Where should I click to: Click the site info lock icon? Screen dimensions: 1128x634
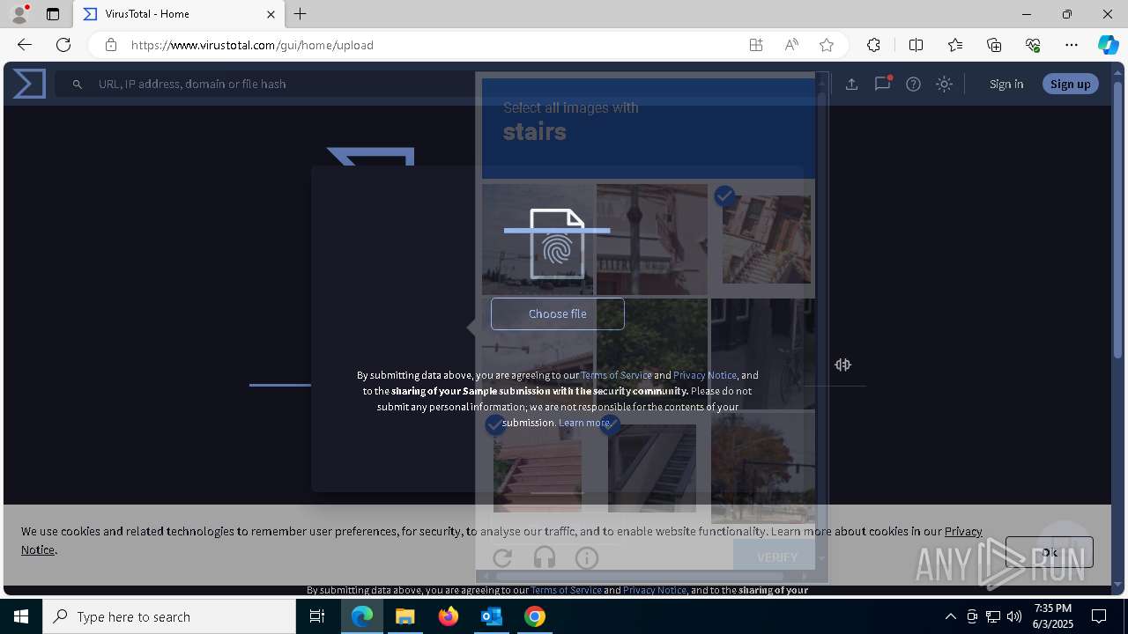tap(110, 45)
